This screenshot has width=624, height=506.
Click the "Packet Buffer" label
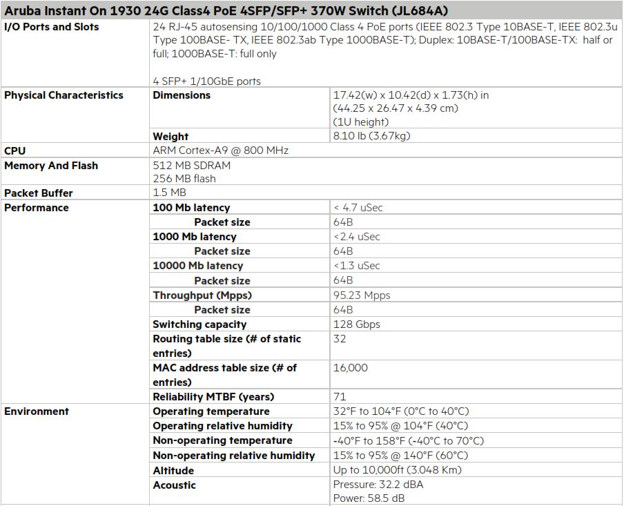[x=38, y=193]
